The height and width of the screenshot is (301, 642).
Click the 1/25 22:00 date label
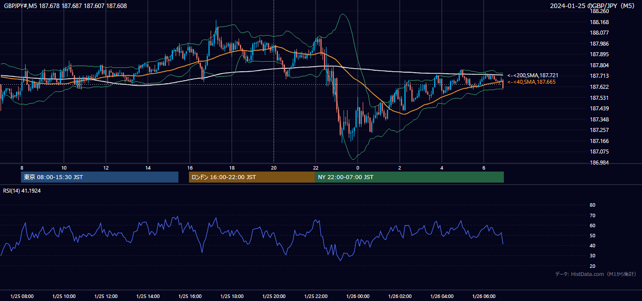pos(315,296)
